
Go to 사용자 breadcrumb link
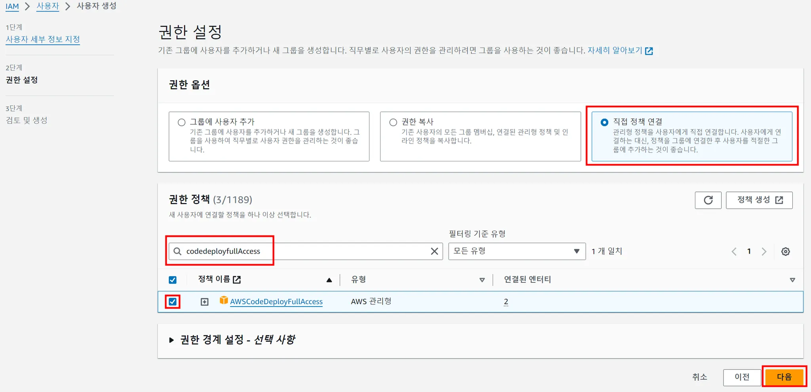pyautogui.click(x=48, y=6)
